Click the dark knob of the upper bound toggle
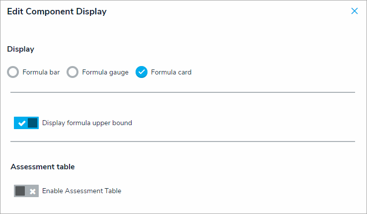The image size is (367, 214). (x=33, y=123)
